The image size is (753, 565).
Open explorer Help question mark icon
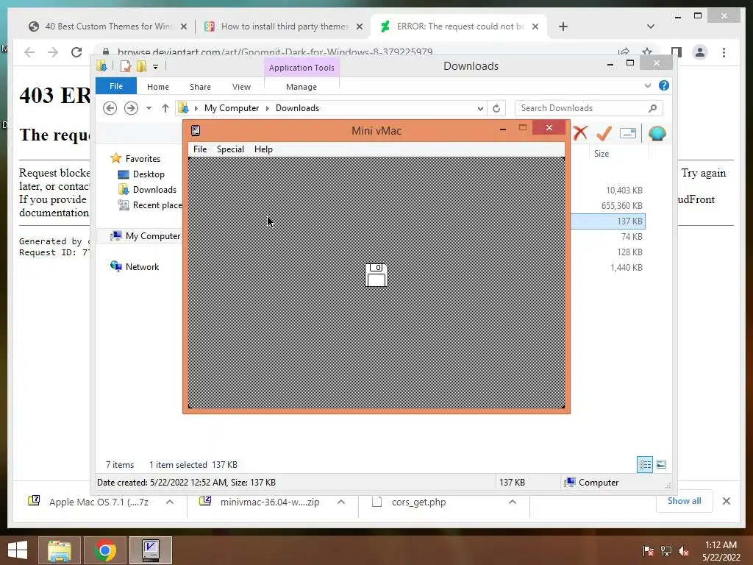[664, 85]
